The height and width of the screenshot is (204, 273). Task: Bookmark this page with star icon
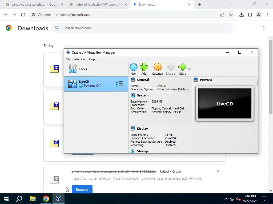[231, 15]
